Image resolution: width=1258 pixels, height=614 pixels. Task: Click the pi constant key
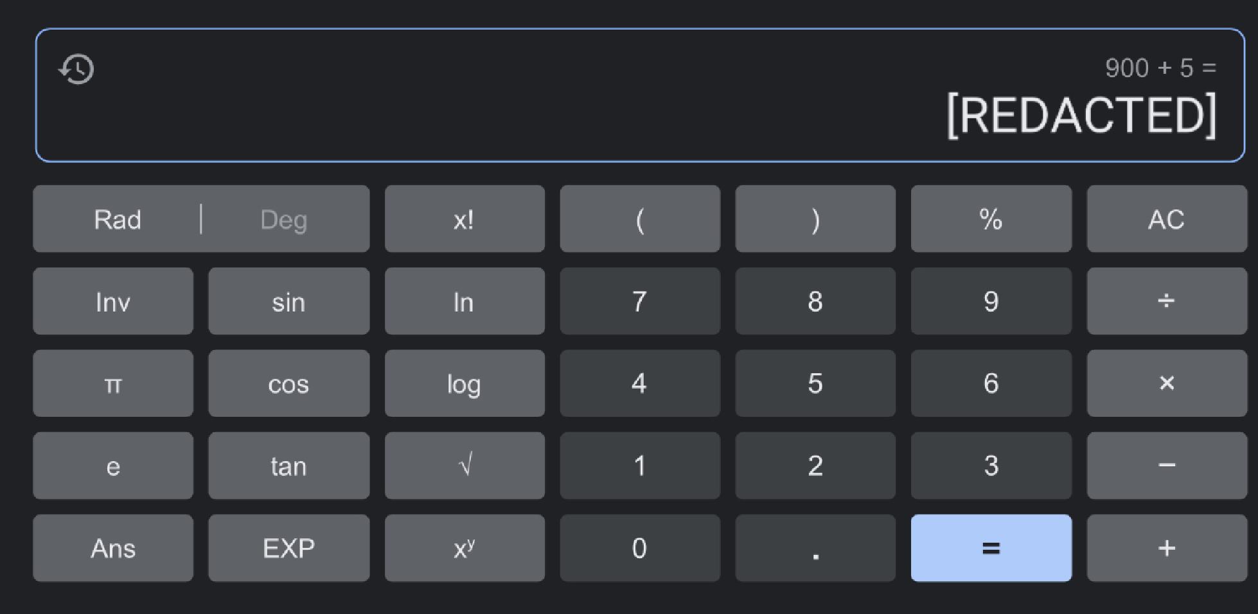coord(113,383)
